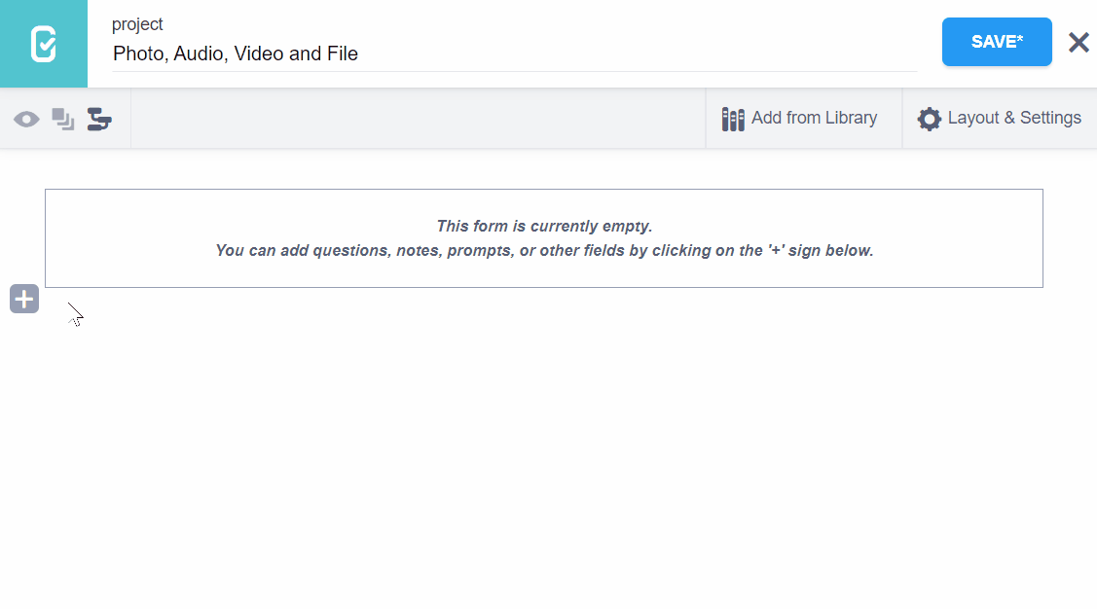Close the form builder with the X
The image size is (1097, 609).
tap(1079, 42)
